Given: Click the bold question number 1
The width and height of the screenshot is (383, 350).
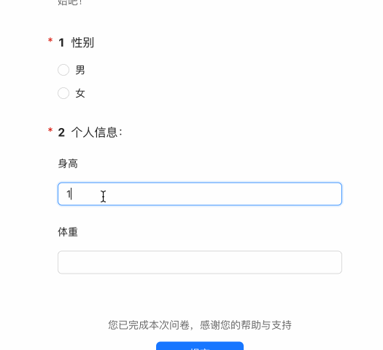Looking at the screenshot, I should click(61, 43).
